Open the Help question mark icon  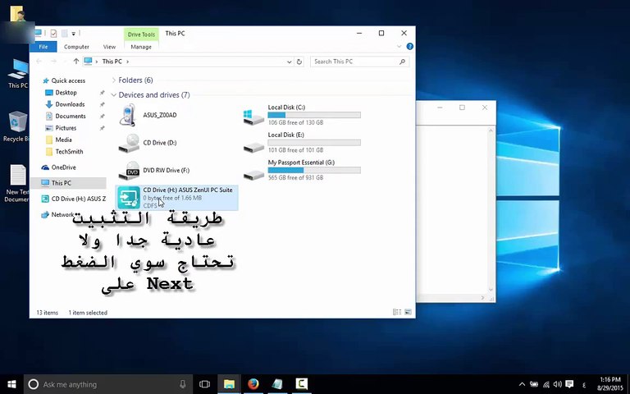(x=410, y=47)
